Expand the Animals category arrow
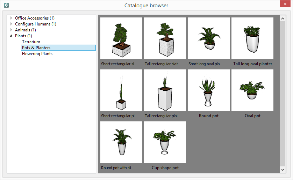 pyautogui.click(x=11, y=30)
